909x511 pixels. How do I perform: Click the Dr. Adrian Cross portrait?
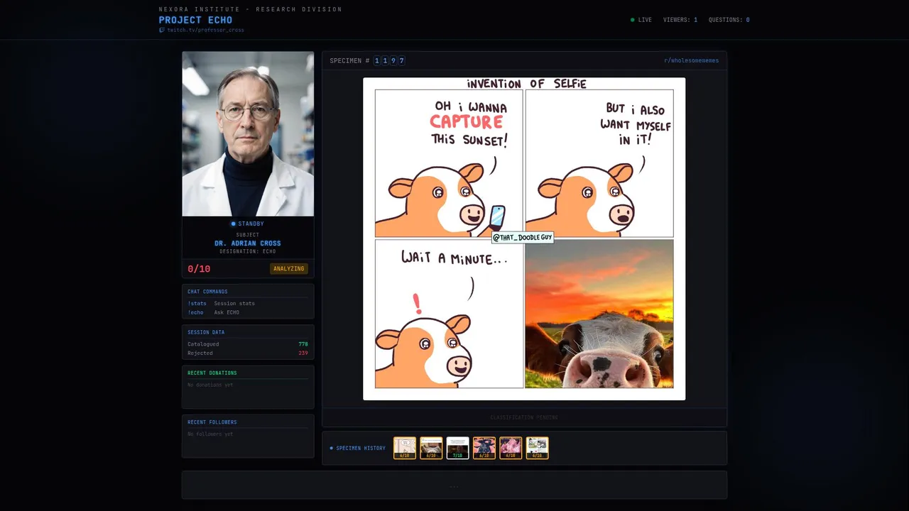pyautogui.click(x=248, y=133)
